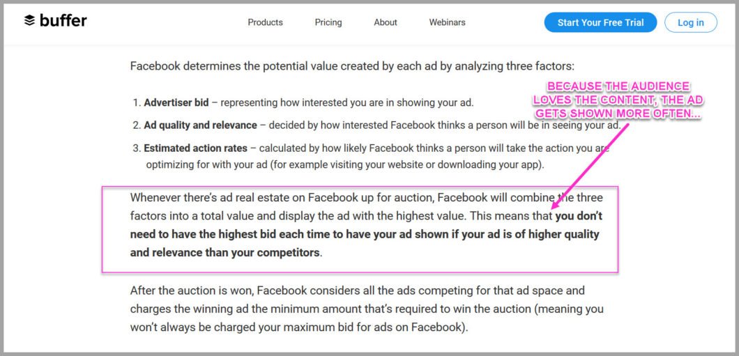Open the Pricing page link
This screenshot has height=356, width=739.
point(328,22)
